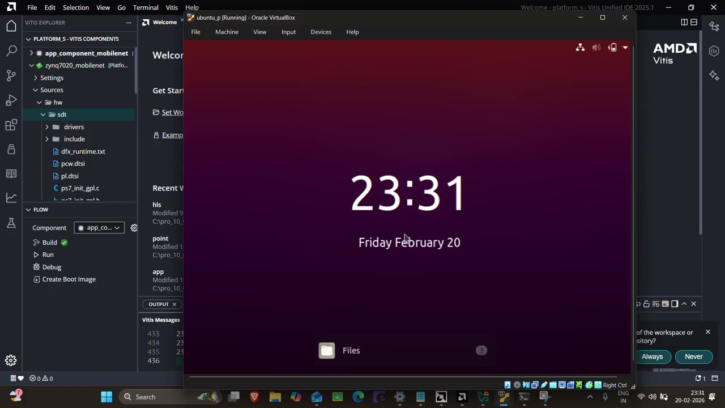Screen dimensions: 725x408
Task: Open the Run and Debug view icon
Action: (11, 100)
